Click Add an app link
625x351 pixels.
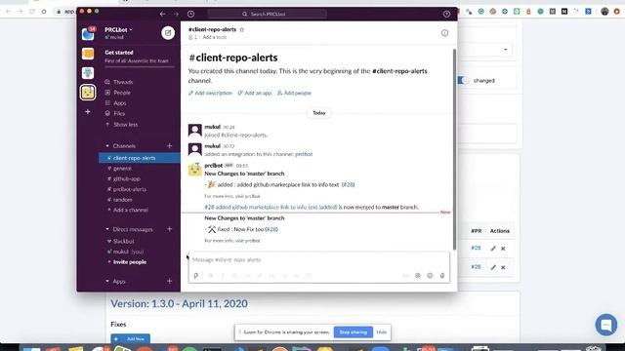pos(254,94)
